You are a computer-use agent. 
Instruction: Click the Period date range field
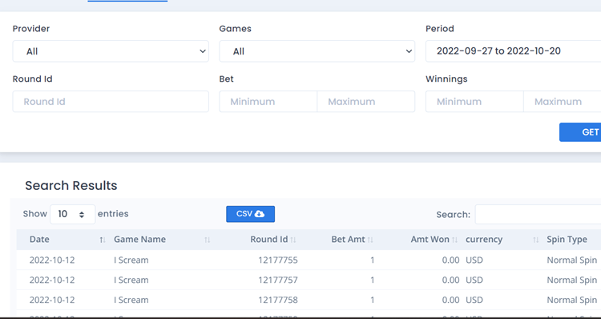pyautogui.click(x=513, y=51)
